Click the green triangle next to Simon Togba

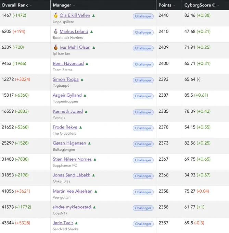[x=82, y=79]
